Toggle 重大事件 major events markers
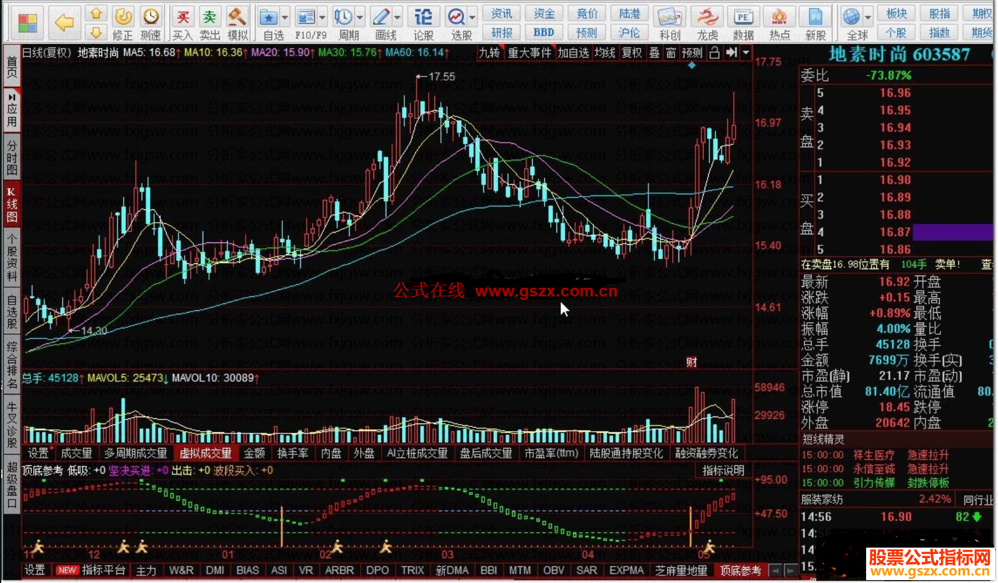Screen dimensions: 998x583 pos(529,53)
